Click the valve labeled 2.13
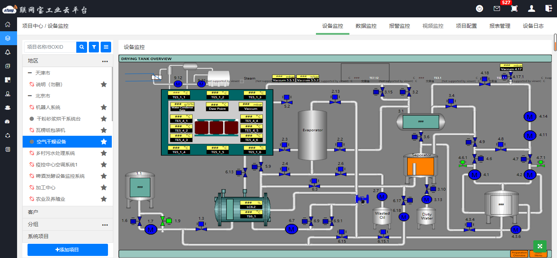Image resolution: width=557 pixels, height=258 pixels. (x=335, y=99)
